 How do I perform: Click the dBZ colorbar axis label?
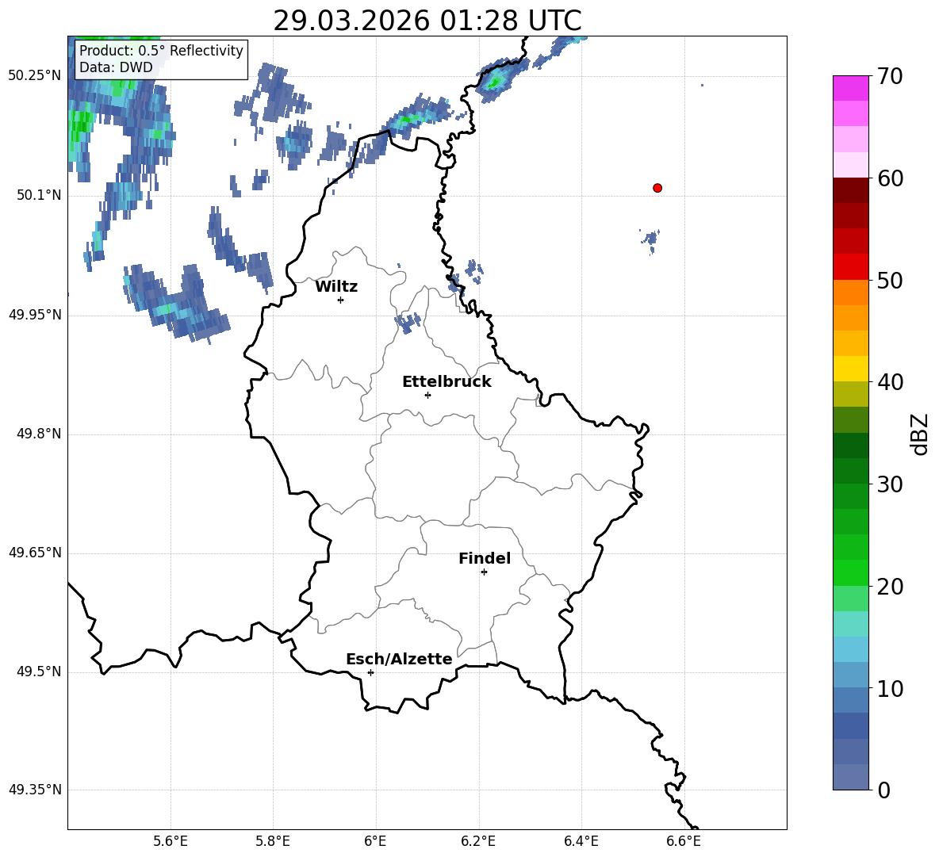[x=918, y=434]
